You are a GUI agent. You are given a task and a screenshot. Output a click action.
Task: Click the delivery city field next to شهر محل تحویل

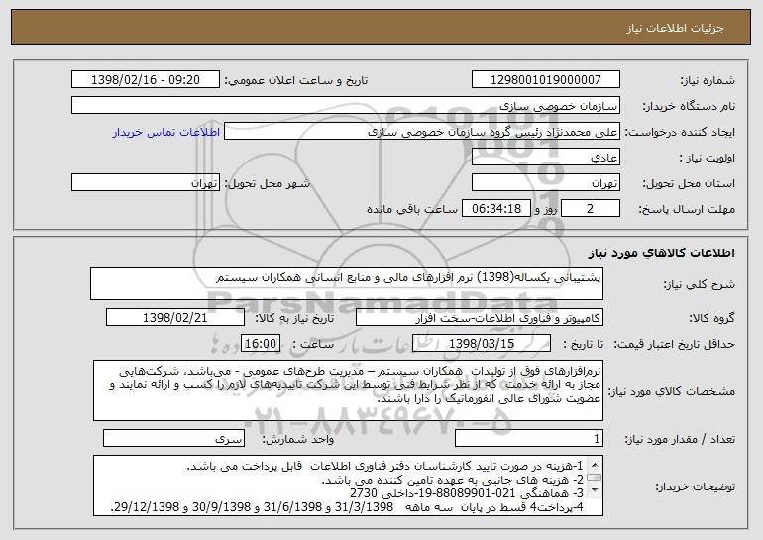coord(146,183)
